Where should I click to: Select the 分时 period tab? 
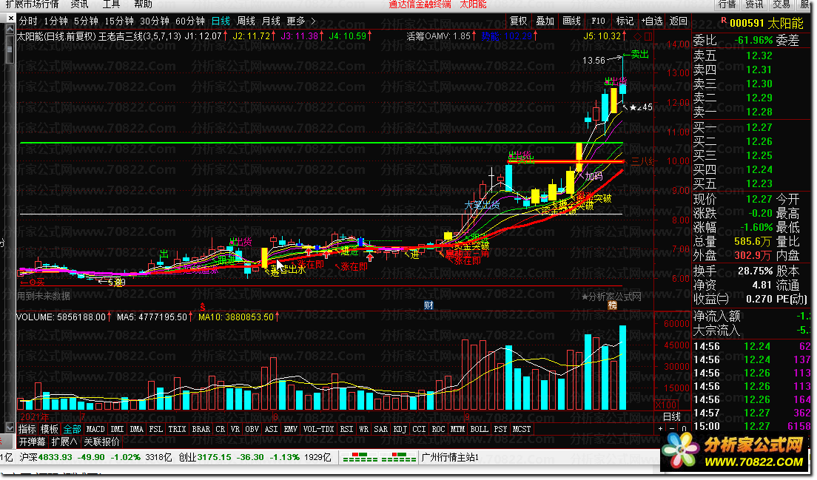[x=28, y=21]
